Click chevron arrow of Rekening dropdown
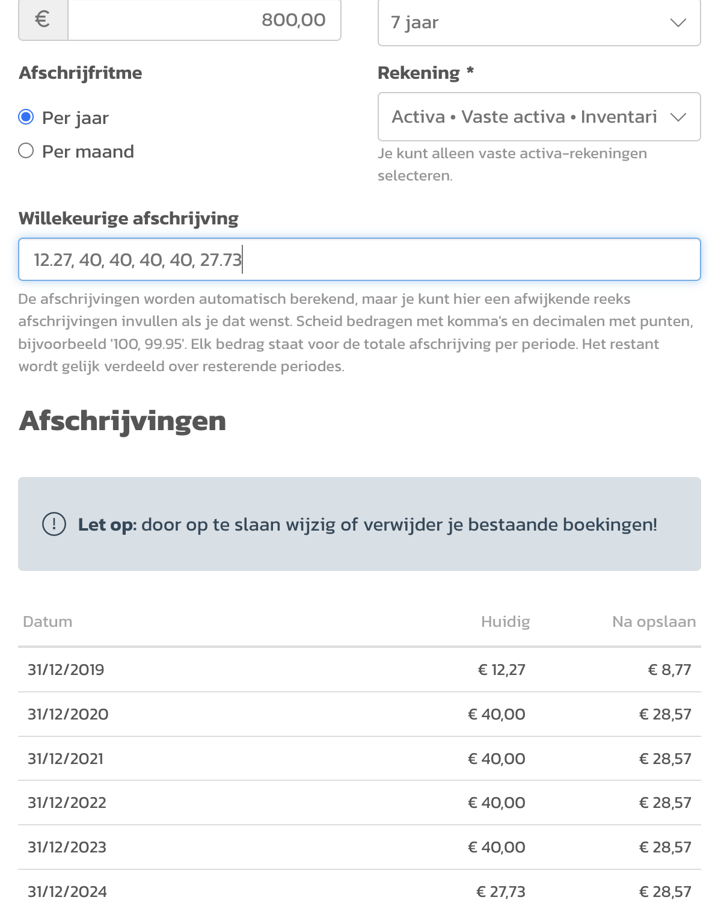This screenshot has width=718, height=912. pos(678,117)
